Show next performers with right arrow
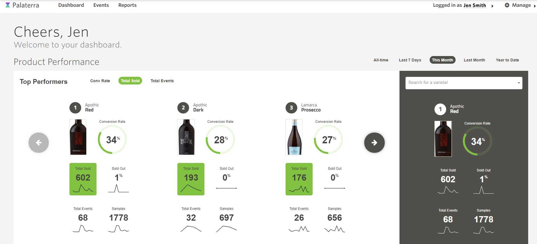The width and height of the screenshot is (537, 244). [374, 142]
